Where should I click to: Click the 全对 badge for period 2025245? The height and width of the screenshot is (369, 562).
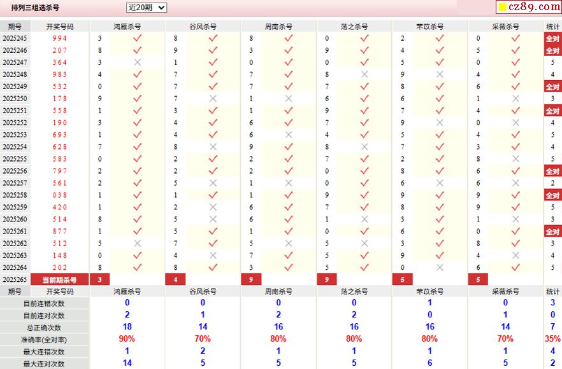point(552,38)
